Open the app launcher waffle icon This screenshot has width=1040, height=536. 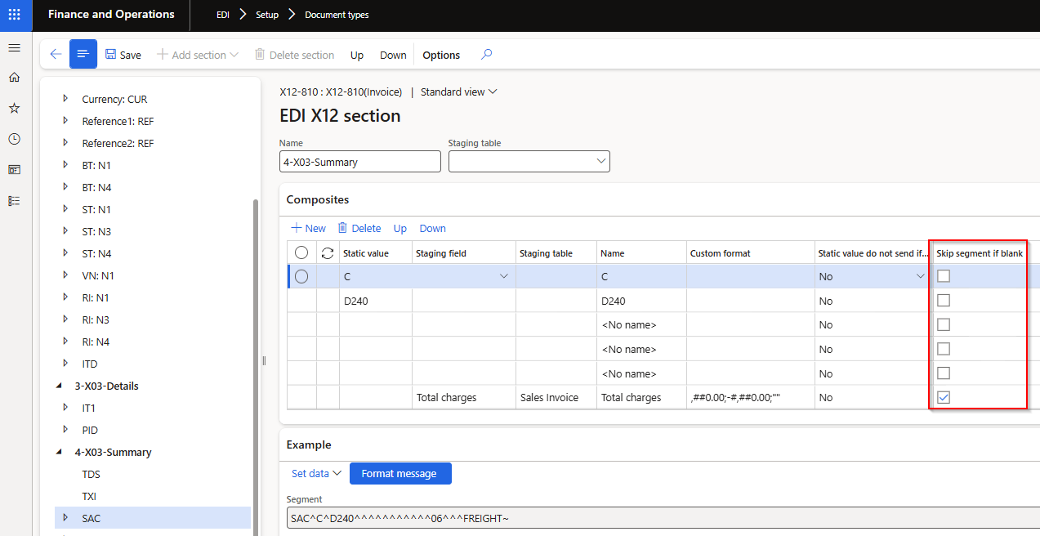[14, 15]
